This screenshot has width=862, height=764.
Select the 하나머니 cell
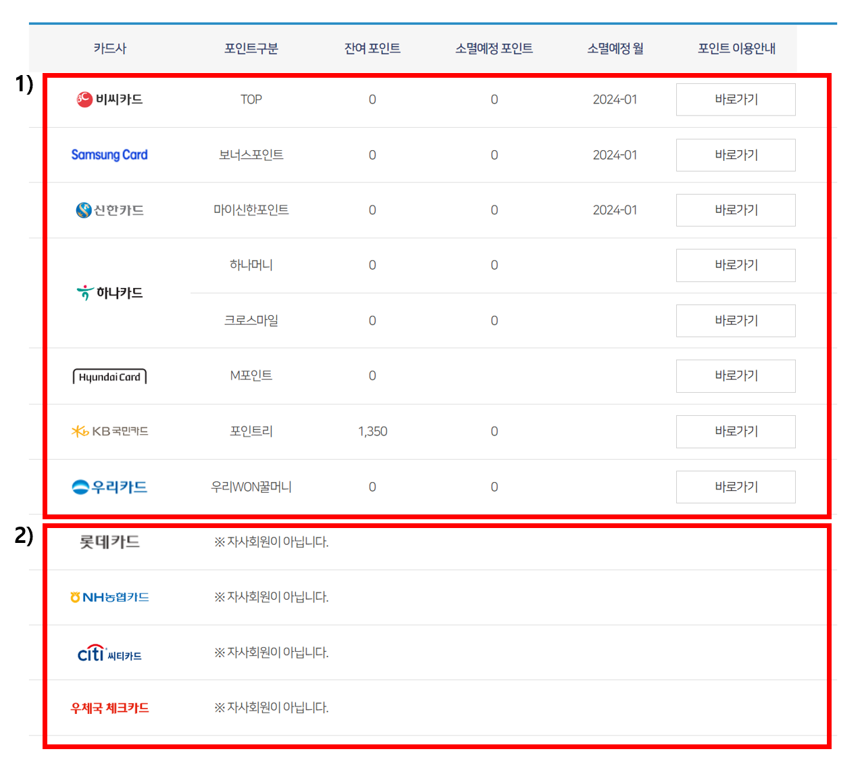click(251, 265)
